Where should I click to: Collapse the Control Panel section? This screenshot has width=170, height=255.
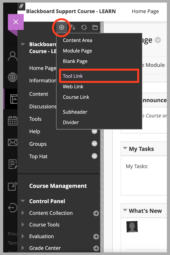[23, 201]
